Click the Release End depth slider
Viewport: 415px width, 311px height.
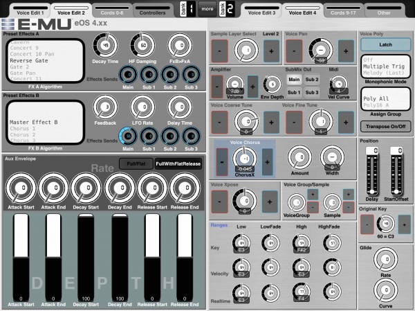click(185, 258)
